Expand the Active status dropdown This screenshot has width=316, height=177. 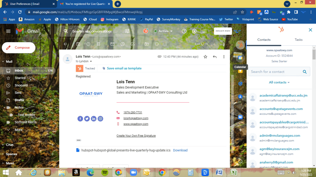click(x=163, y=31)
